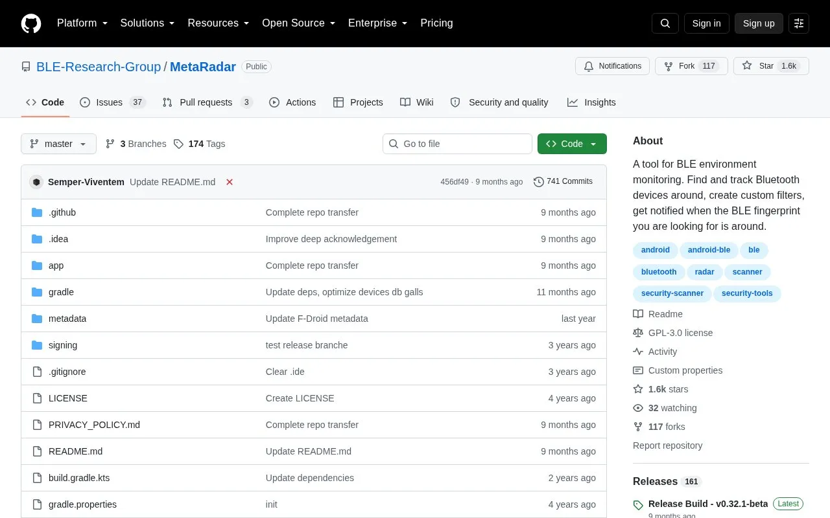Fork the repository with the Fork button
Screen dimensions: 830x518
pos(691,66)
